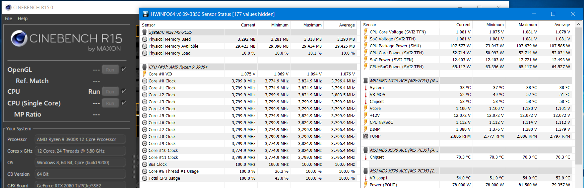The width and height of the screenshot is (584, 188).
Task: Click the 2,806 RPM current pump value
Action: 460,136
